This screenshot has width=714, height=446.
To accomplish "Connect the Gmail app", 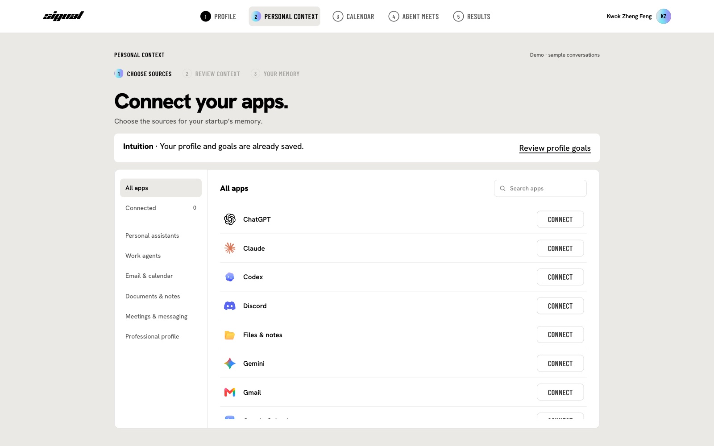I will (x=560, y=392).
